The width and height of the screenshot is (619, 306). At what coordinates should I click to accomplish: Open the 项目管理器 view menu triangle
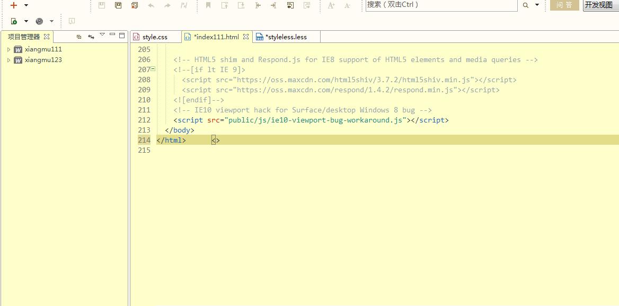tap(102, 35)
